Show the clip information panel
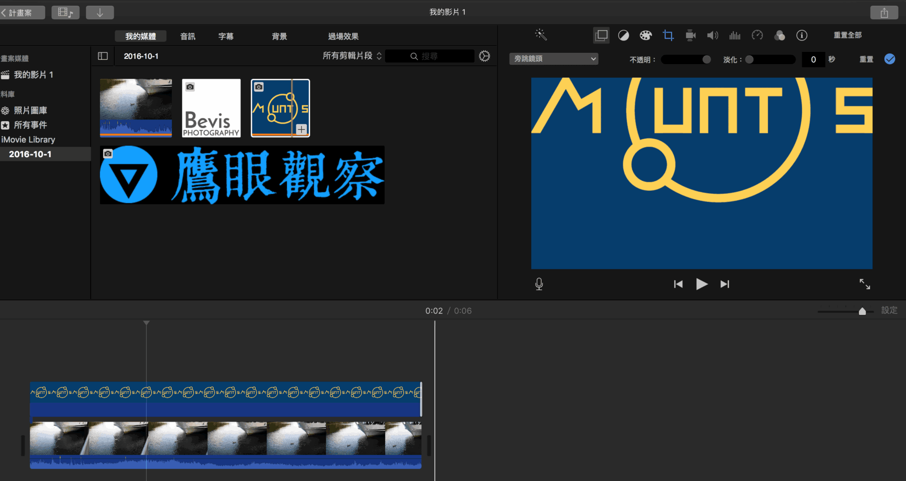 pyautogui.click(x=802, y=35)
